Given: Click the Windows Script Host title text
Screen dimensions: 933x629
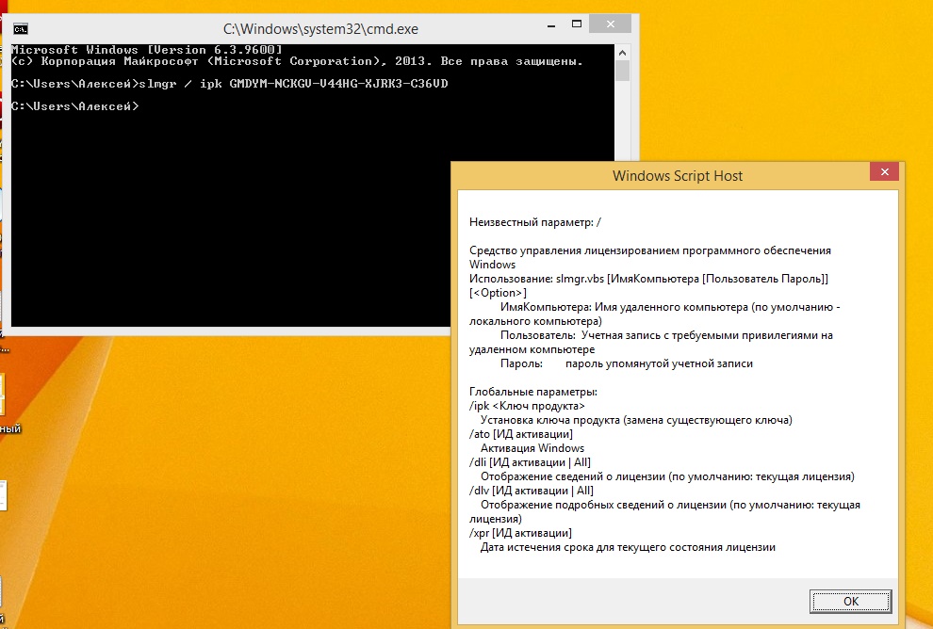Looking at the screenshot, I should [678, 176].
